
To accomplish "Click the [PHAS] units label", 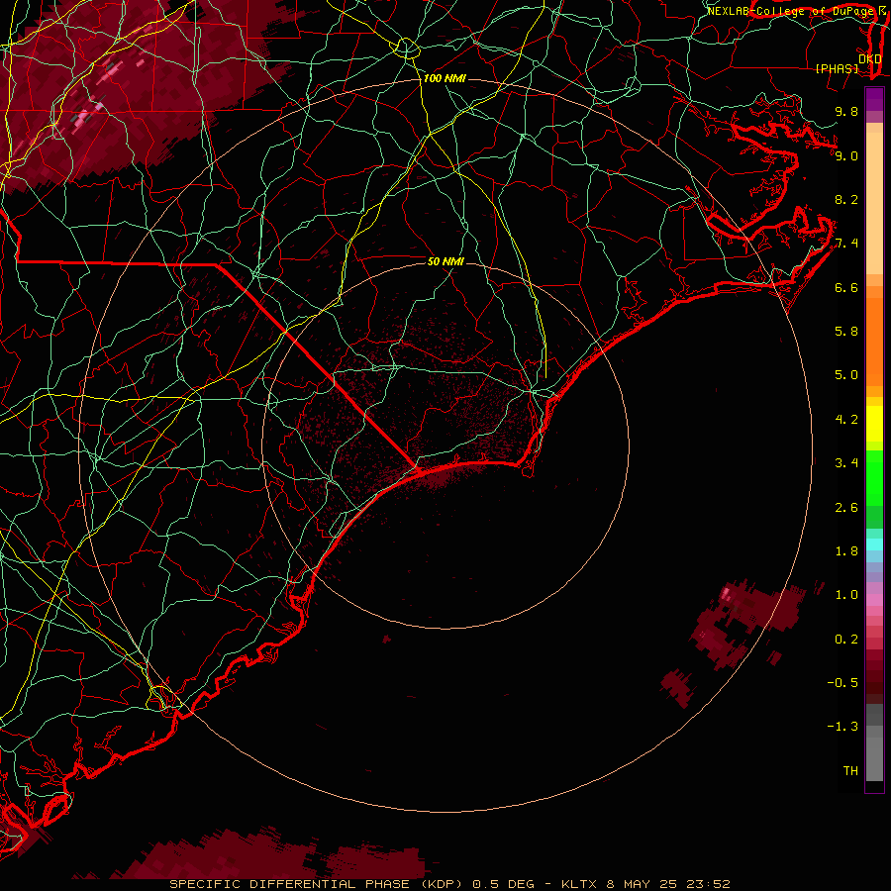I will pyautogui.click(x=837, y=68).
